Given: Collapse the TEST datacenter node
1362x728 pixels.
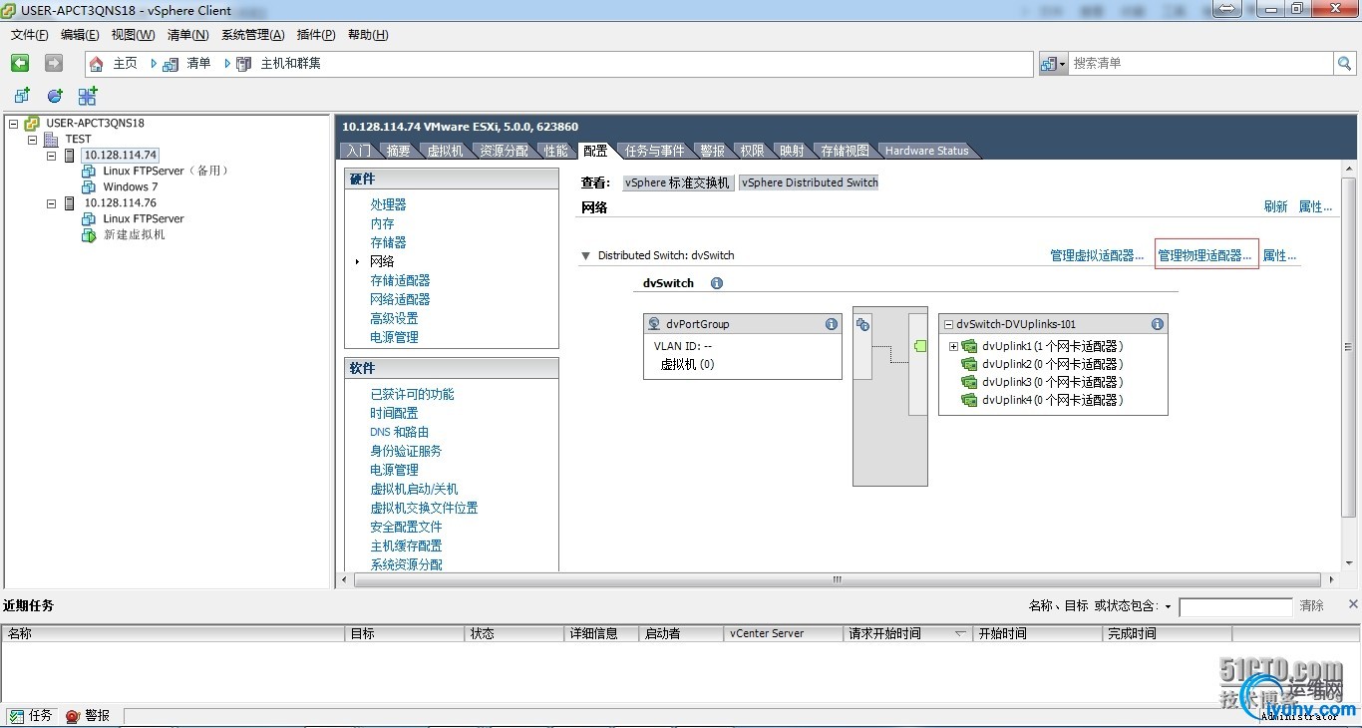Looking at the screenshot, I should click(x=33, y=140).
